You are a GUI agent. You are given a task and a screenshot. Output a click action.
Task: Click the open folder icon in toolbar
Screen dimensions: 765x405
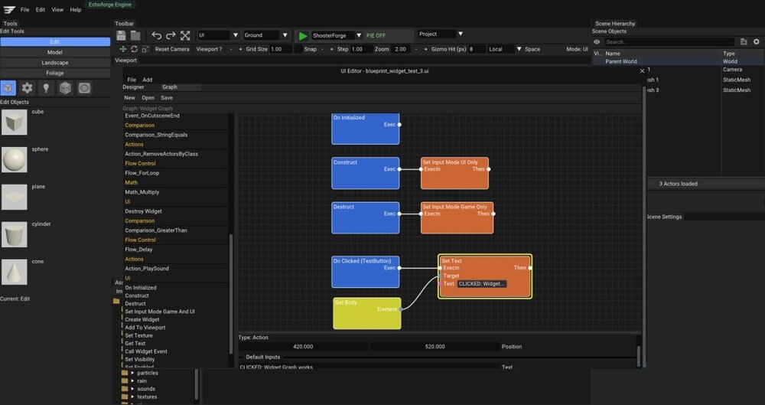pyautogui.click(x=135, y=35)
